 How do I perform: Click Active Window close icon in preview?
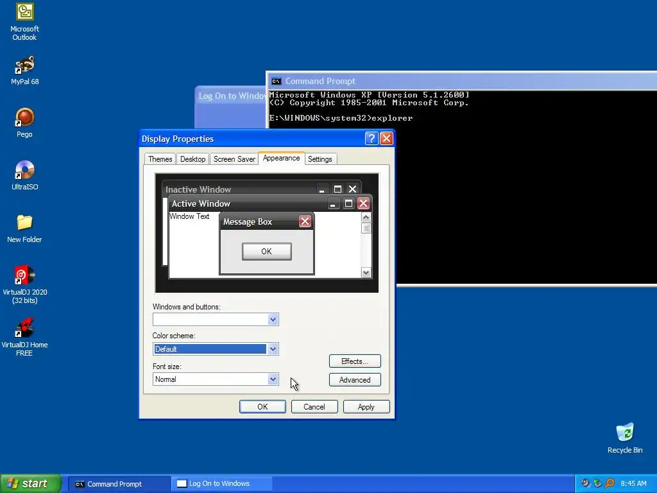click(363, 203)
